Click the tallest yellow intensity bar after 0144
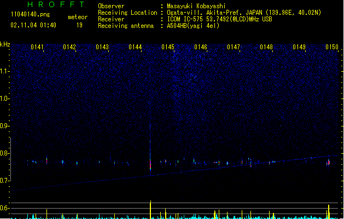The image size is (344, 219). pos(150,210)
